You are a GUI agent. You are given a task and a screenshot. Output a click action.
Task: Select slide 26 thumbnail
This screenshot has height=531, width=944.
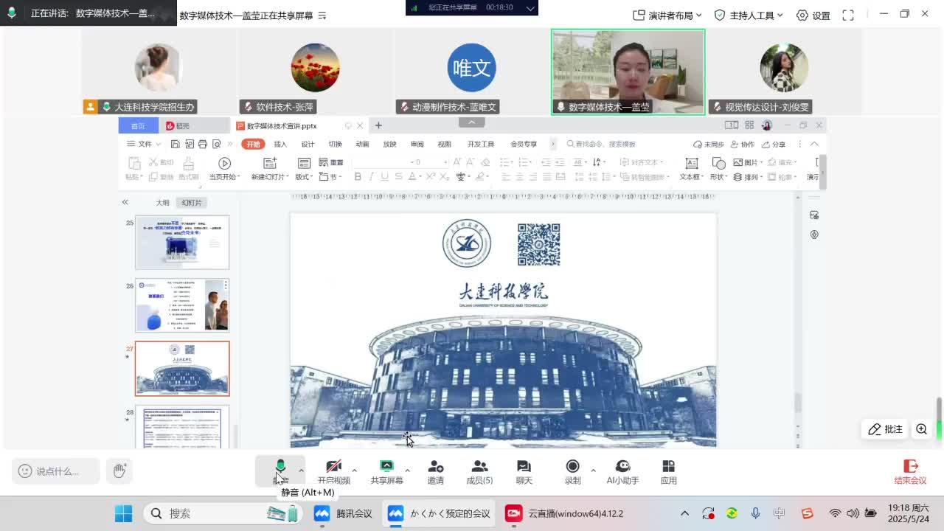[x=182, y=305]
